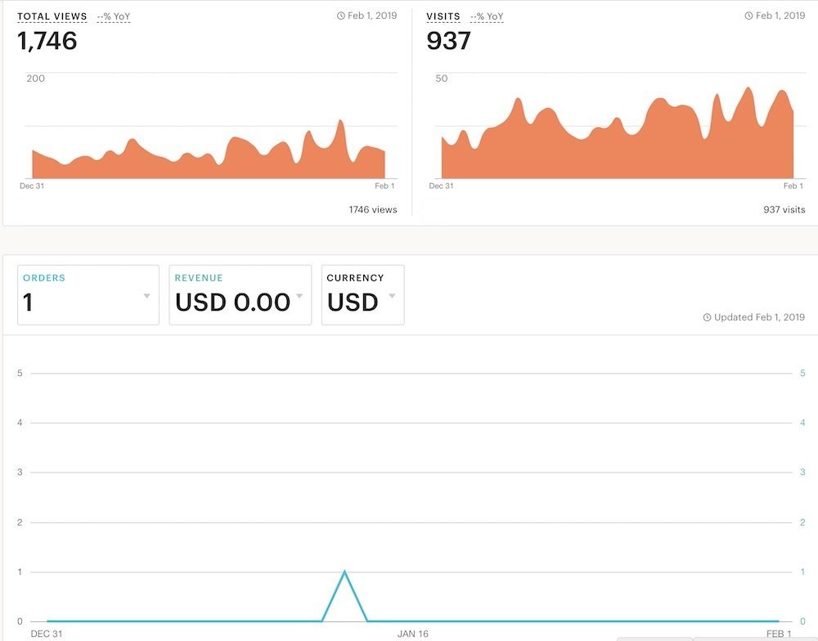The image size is (818, 641).
Task: Click the clock icon next to Updated Feb 1, 2019
Action: click(707, 317)
